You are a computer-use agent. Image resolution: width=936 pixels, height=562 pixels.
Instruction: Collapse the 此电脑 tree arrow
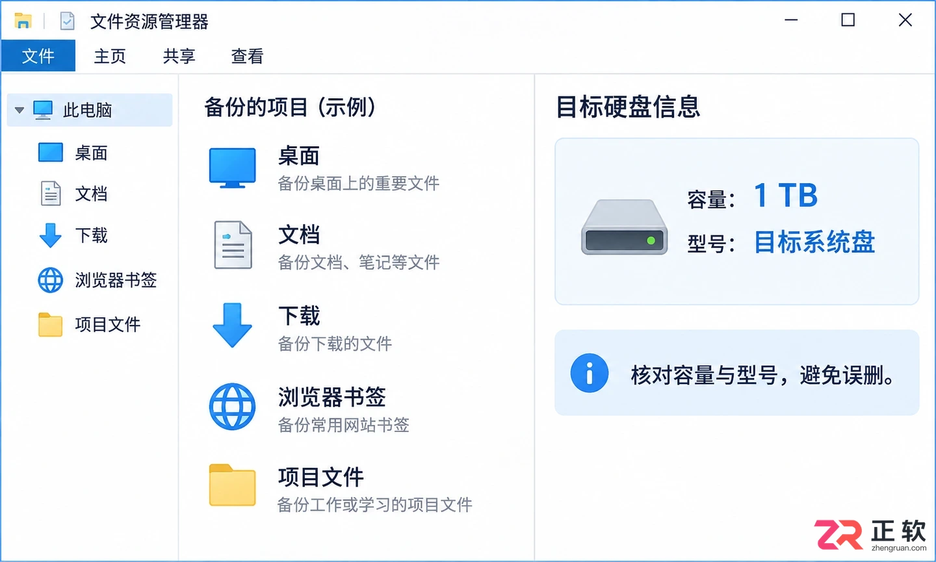tap(19, 110)
